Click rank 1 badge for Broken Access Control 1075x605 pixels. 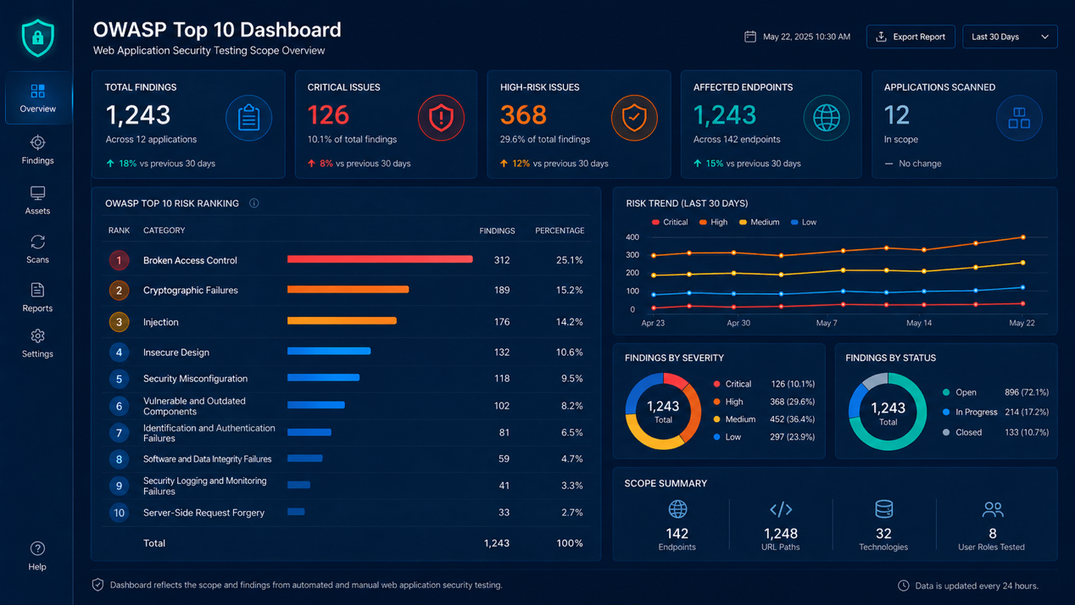[x=119, y=260]
